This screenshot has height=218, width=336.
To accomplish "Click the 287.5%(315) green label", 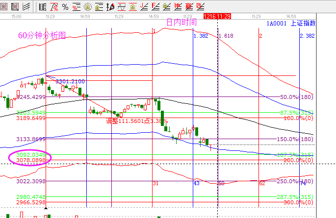I will [295, 197].
